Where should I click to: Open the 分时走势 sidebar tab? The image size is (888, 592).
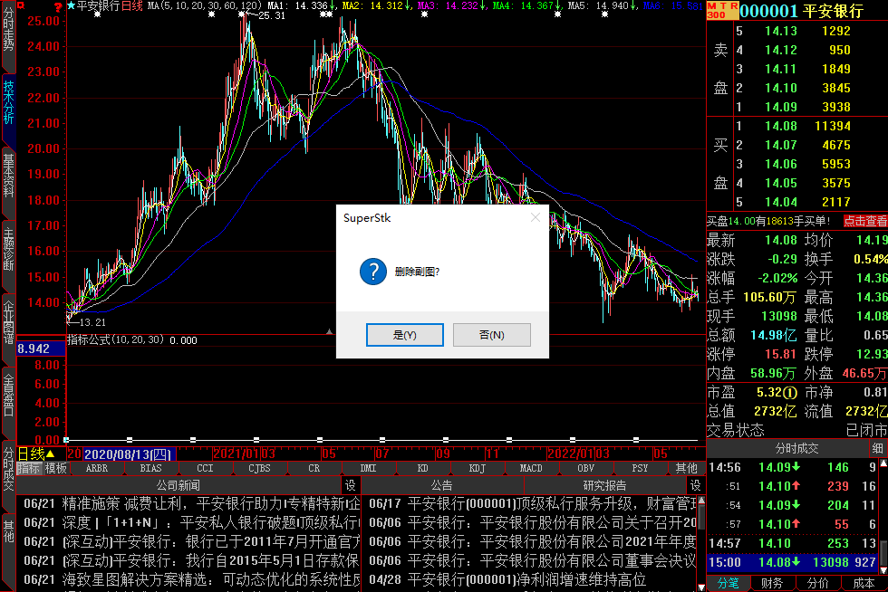[x=8, y=35]
